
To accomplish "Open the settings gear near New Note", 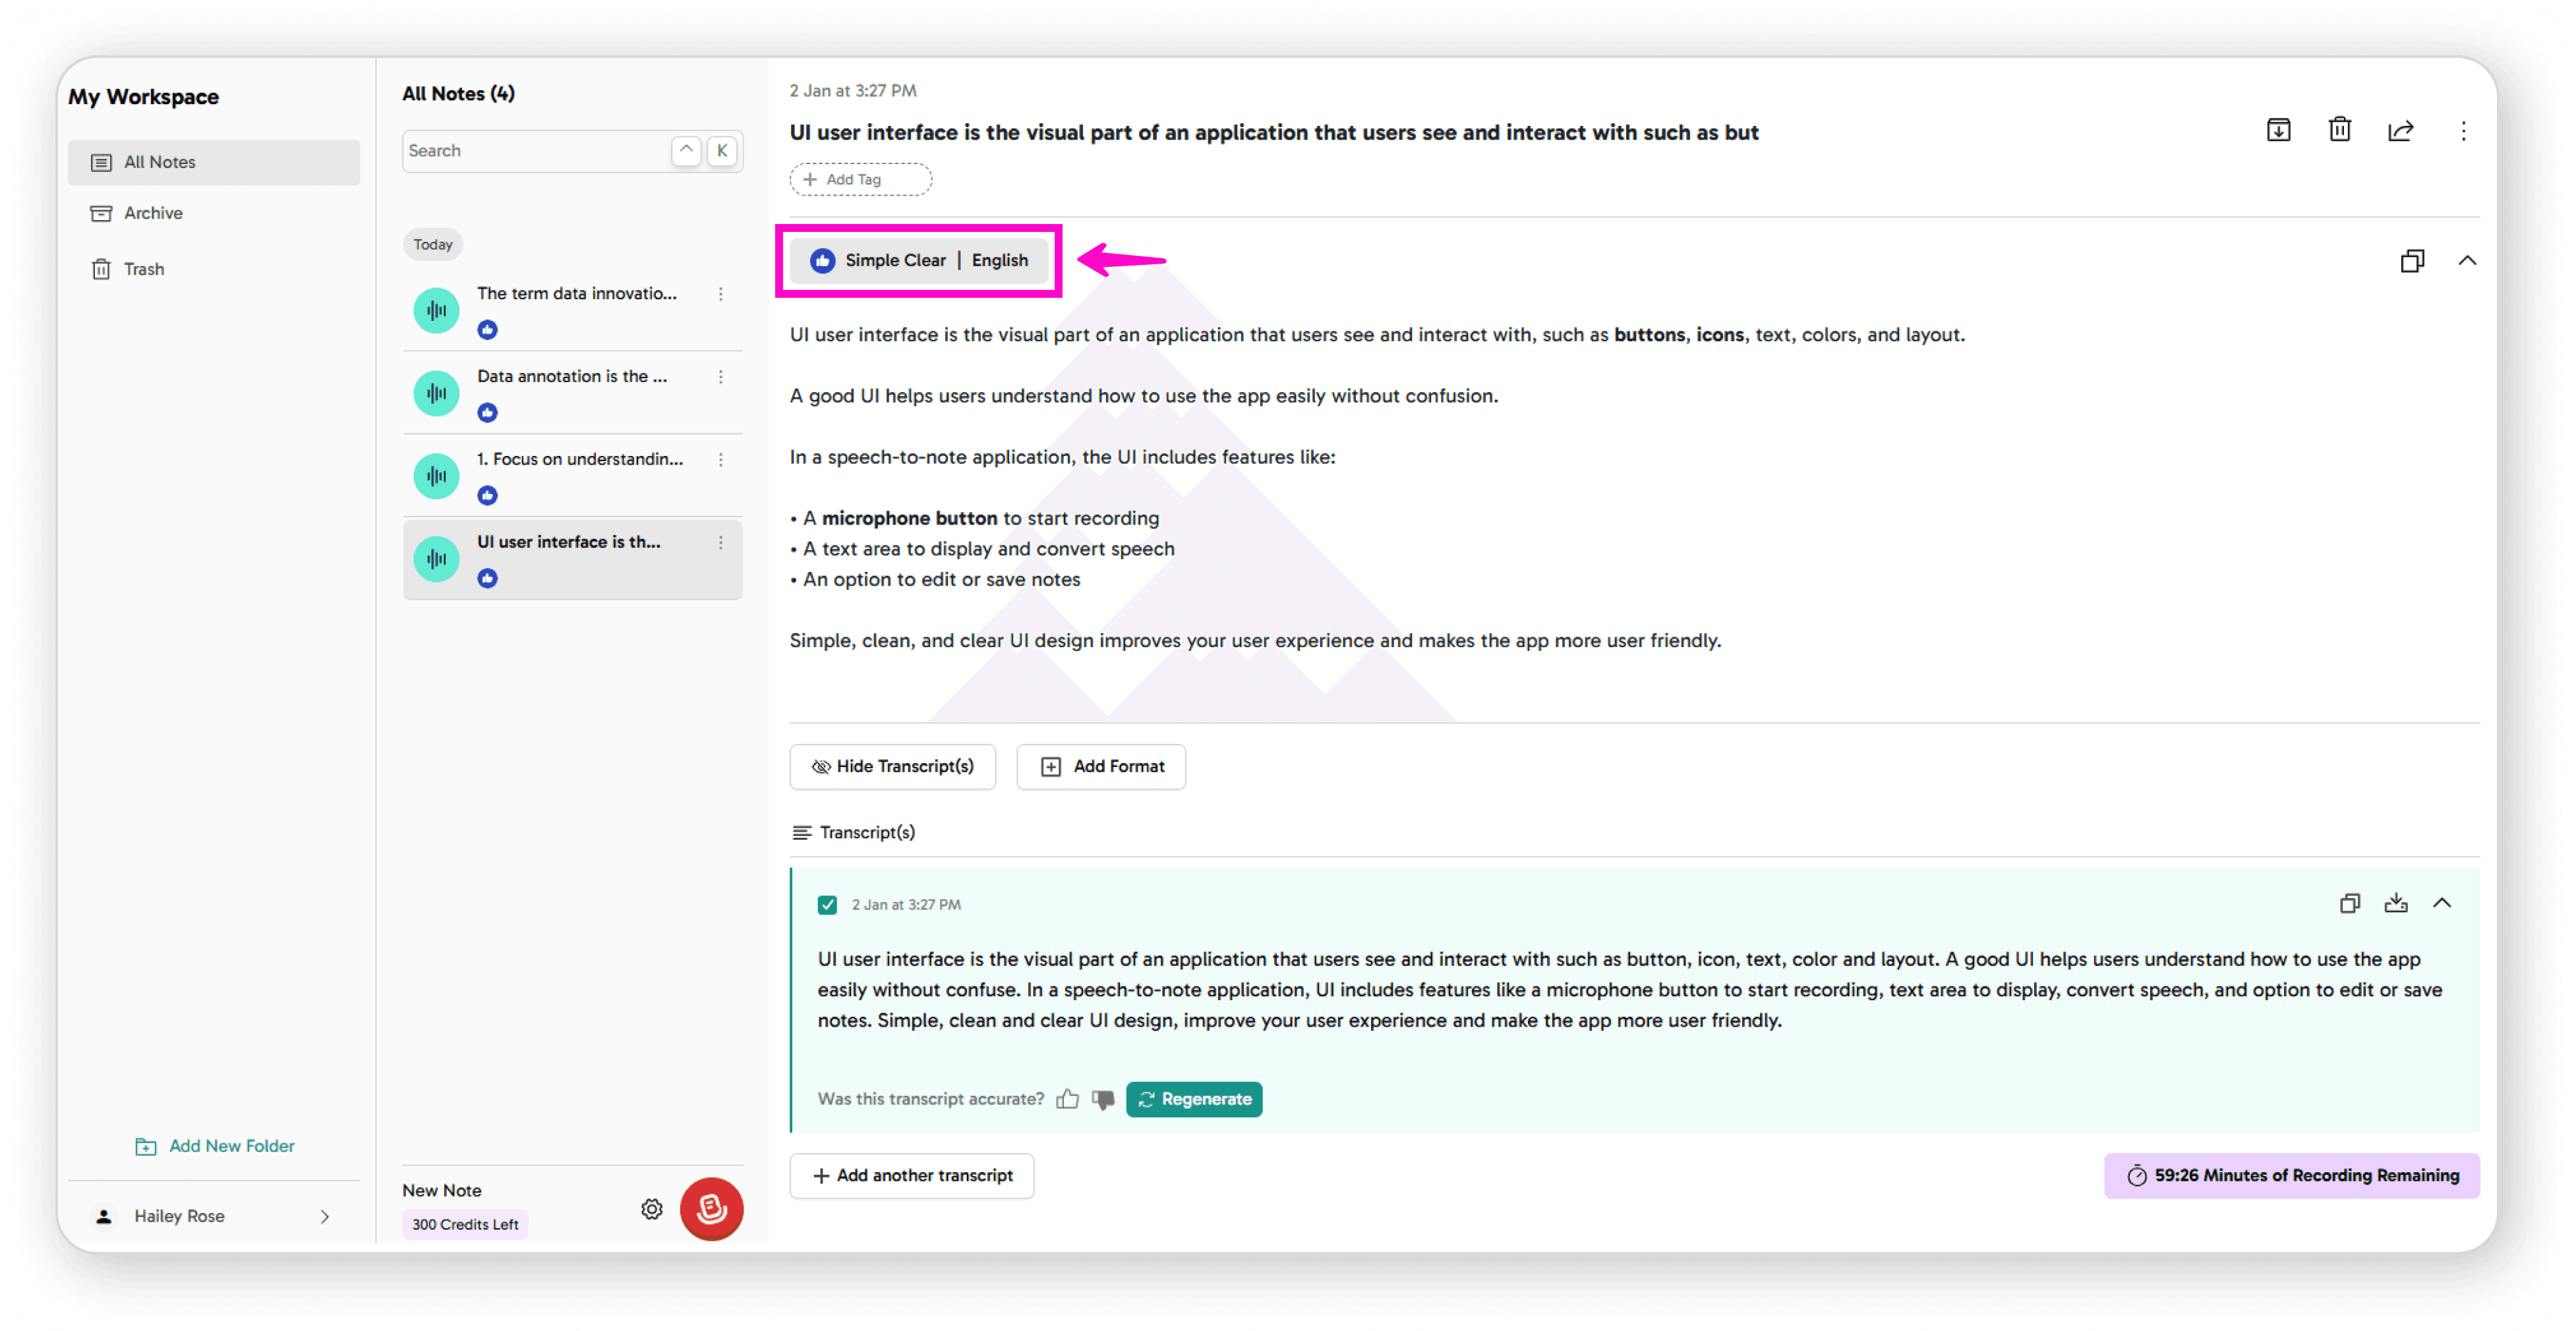I will (x=651, y=1209).
